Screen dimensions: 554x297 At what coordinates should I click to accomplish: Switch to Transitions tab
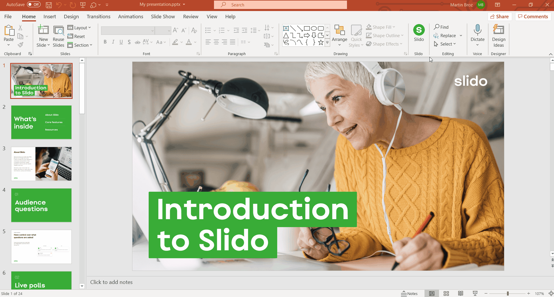click(98, 17)
